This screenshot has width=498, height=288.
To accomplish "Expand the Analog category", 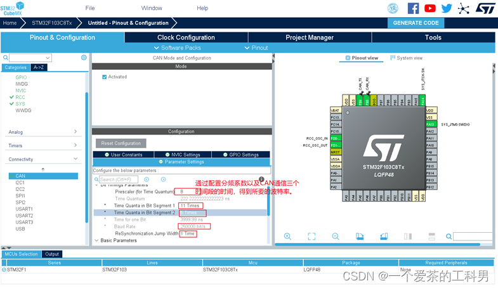I will [x=43, y=132].
